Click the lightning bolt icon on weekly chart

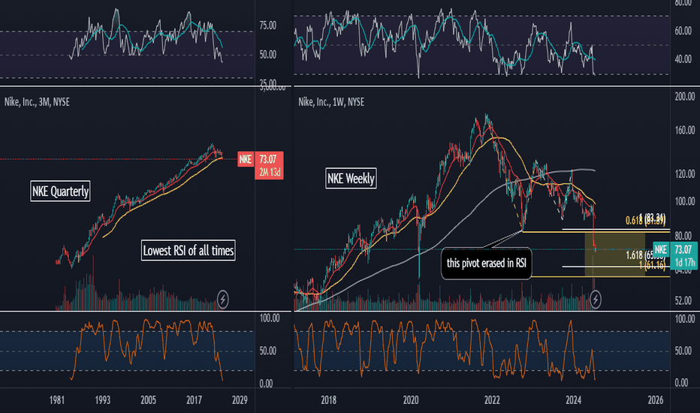tap(596, 300)
